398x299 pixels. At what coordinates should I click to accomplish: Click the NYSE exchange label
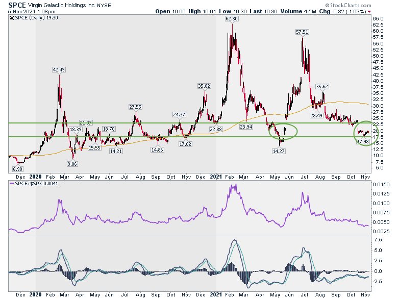(104, 5)
